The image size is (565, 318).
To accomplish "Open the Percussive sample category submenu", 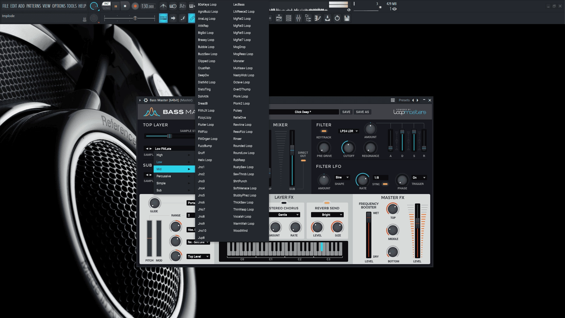I will pos(174,176).
